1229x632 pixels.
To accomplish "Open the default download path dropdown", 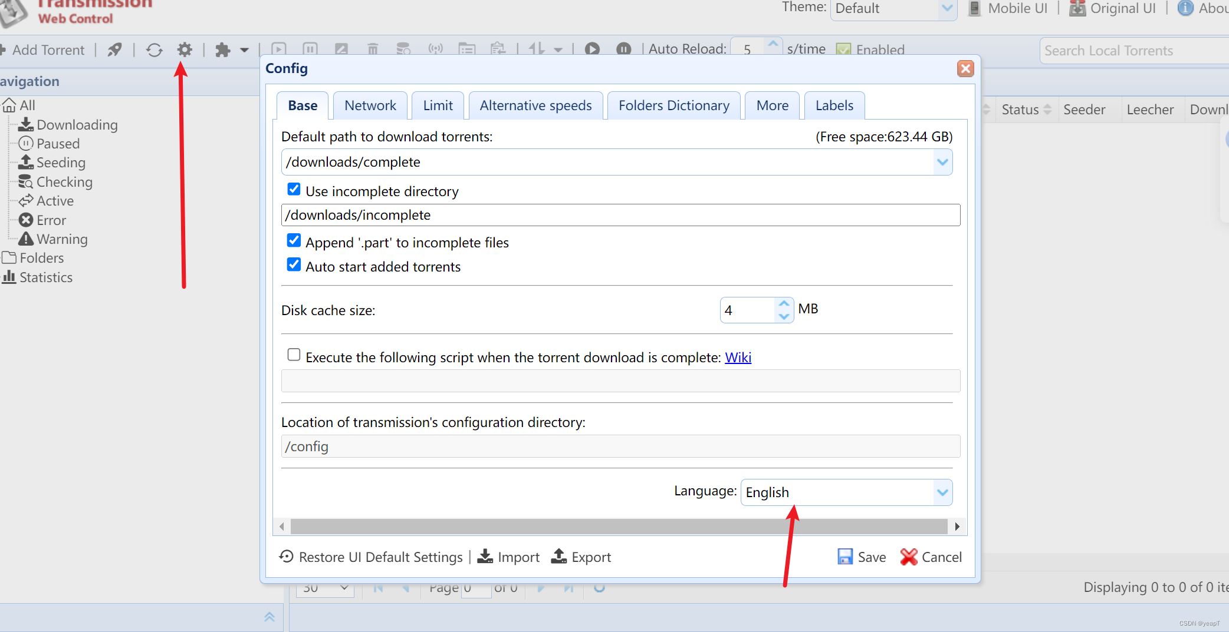I will [942, 162].
